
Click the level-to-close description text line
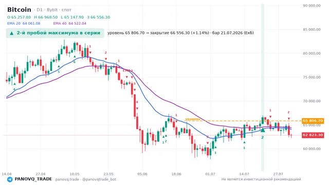pos(180,33)
